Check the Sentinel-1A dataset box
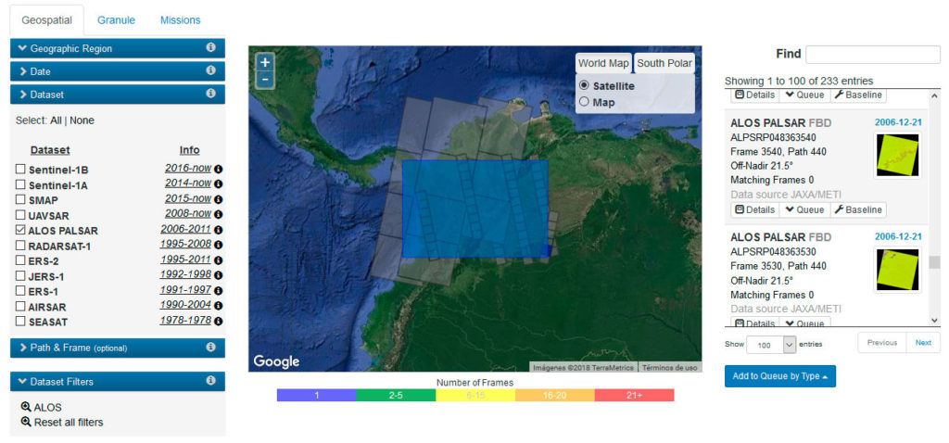Image resolution: width=949 pixels, height=443 pixels. pyautogui.click(x=20, y=184)
